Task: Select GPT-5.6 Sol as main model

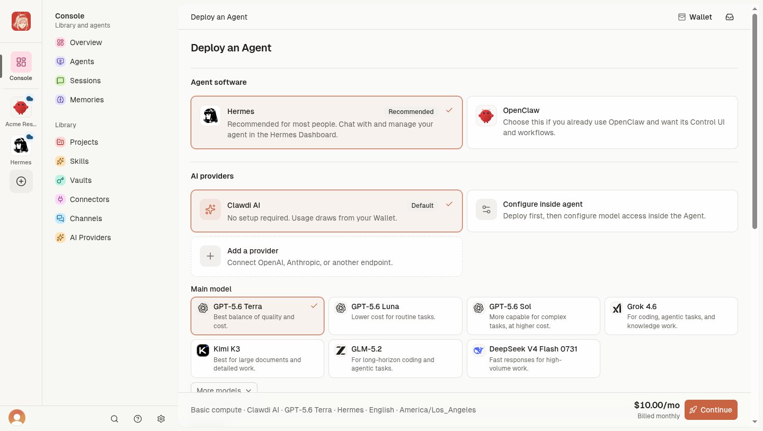Action: pos(534,316)
